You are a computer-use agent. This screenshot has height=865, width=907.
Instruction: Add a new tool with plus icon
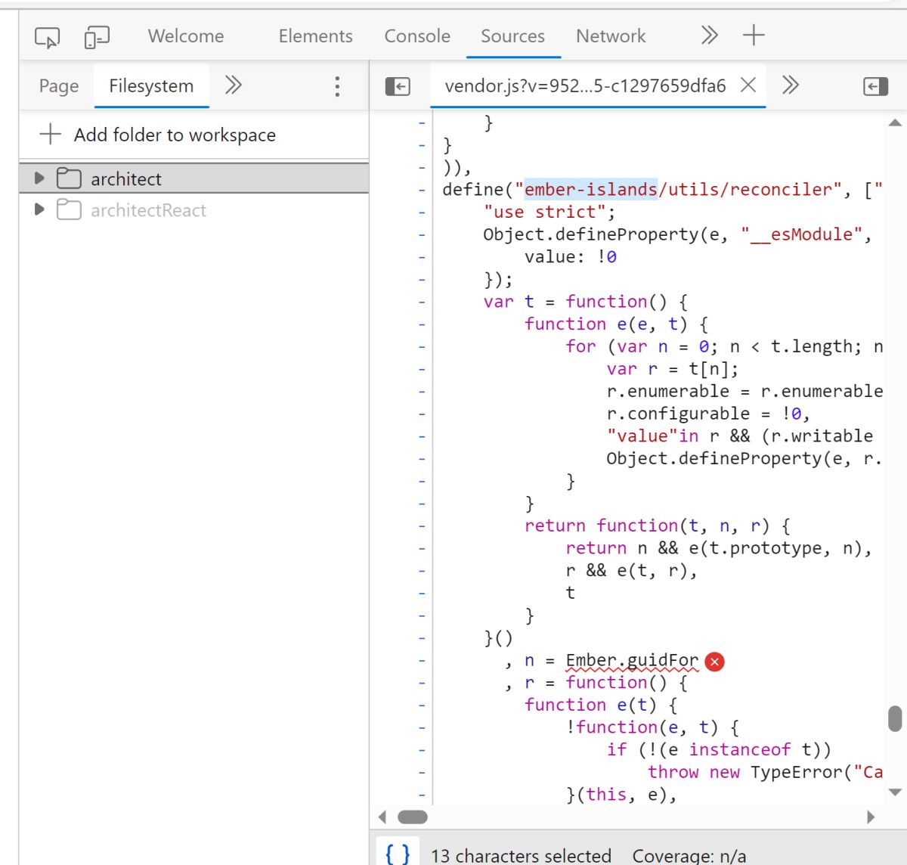(x=754, y=35)
